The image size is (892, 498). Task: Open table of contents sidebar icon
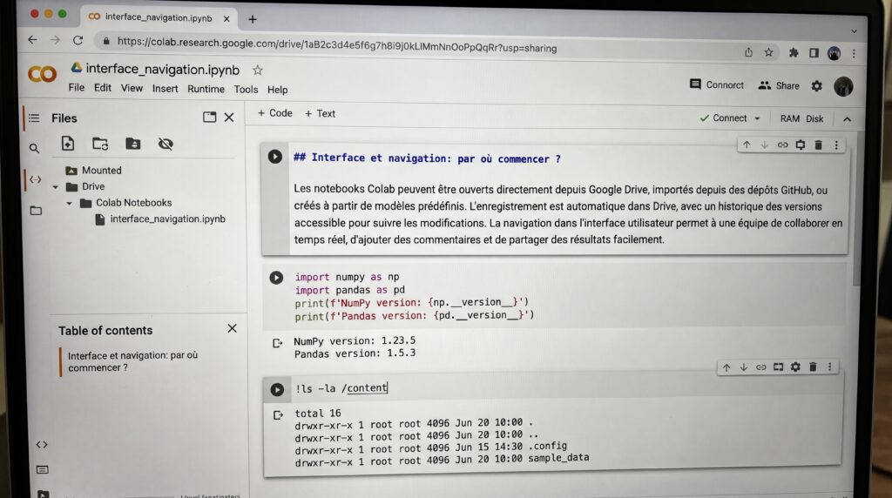[x=34, y=118]
